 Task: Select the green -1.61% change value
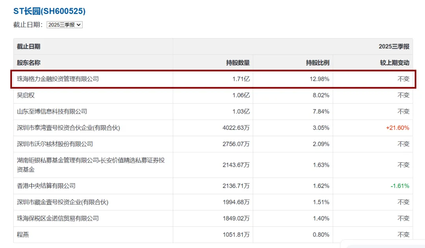(400, 186)
